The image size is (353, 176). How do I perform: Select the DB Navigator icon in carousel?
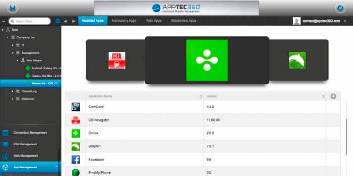pyautogui.click(x=117, y=60)
